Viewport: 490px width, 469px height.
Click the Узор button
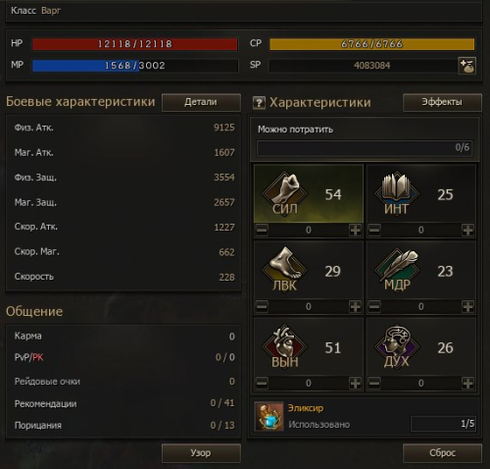(x=201, y=453)
